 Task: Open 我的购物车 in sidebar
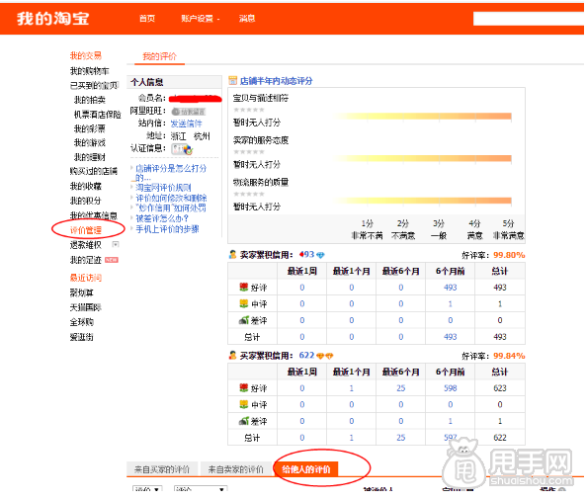90,71
